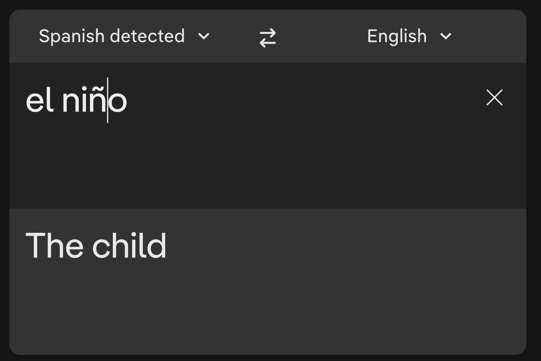Swap the source and target languages
Screen dimensions: 541x361
pos(267,38)
